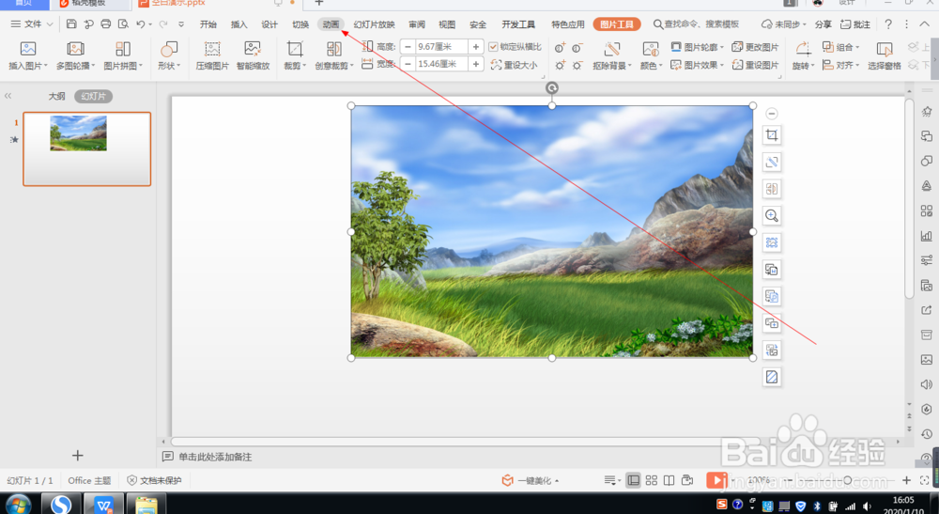This screenshot has width=939, height=514.
Task: Click the minus collapse icon beside the image
Action: point(771,113)
